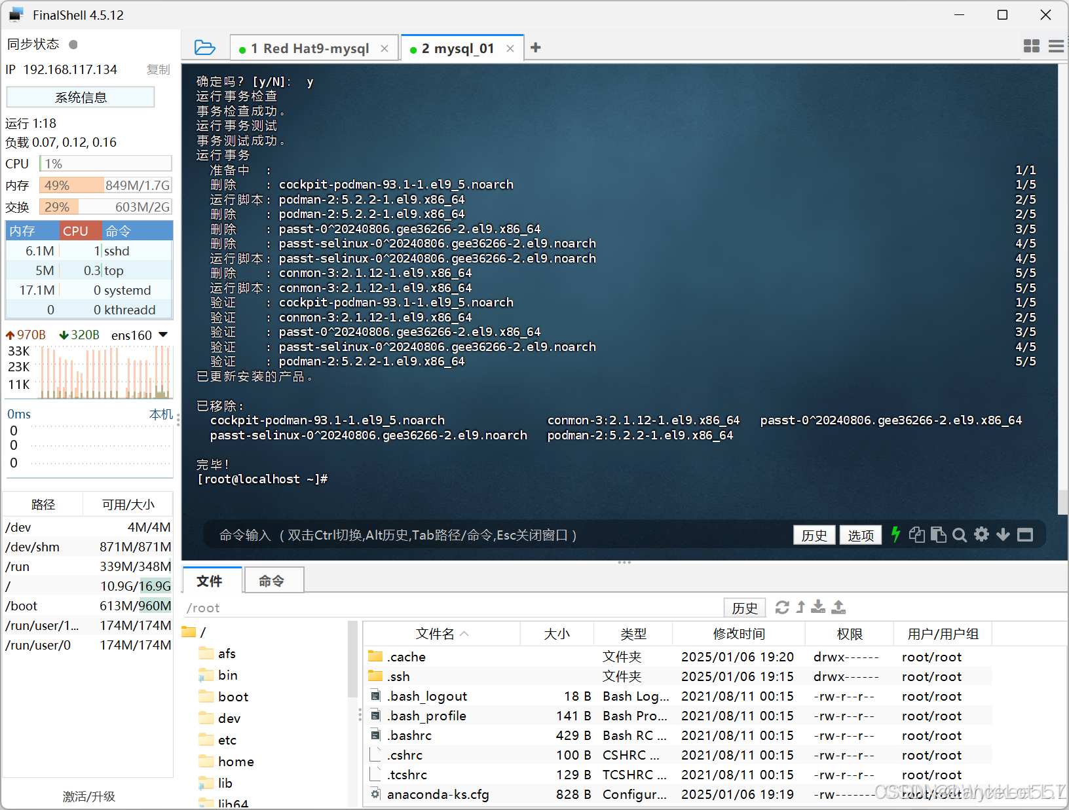Refresh the file list

[782, 607]
